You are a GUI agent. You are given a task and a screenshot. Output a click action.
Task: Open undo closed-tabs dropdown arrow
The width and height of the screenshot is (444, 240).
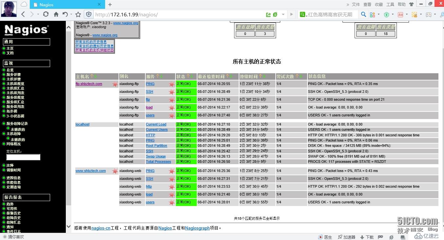[x=71, y=14]
